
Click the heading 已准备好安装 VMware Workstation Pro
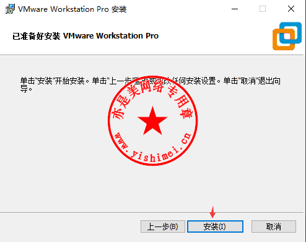coord(85,36)
